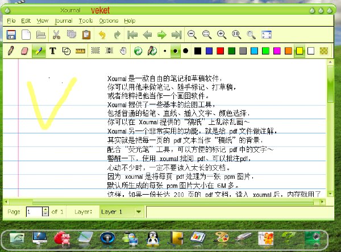Decrease page number with down stepper
Image resolution: width=341 pixels, height=252 pixels.
click(45, 214)
